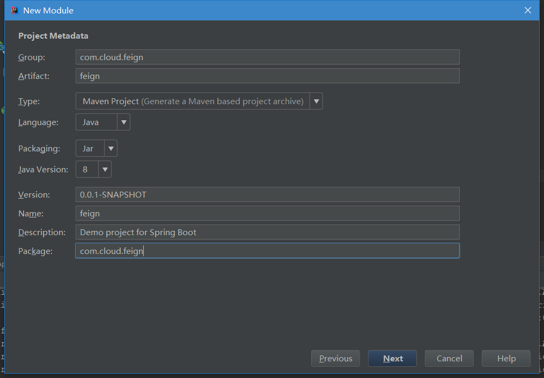
Task: Click the IntelliJ icon in New Module title bar
Action: 14,10
